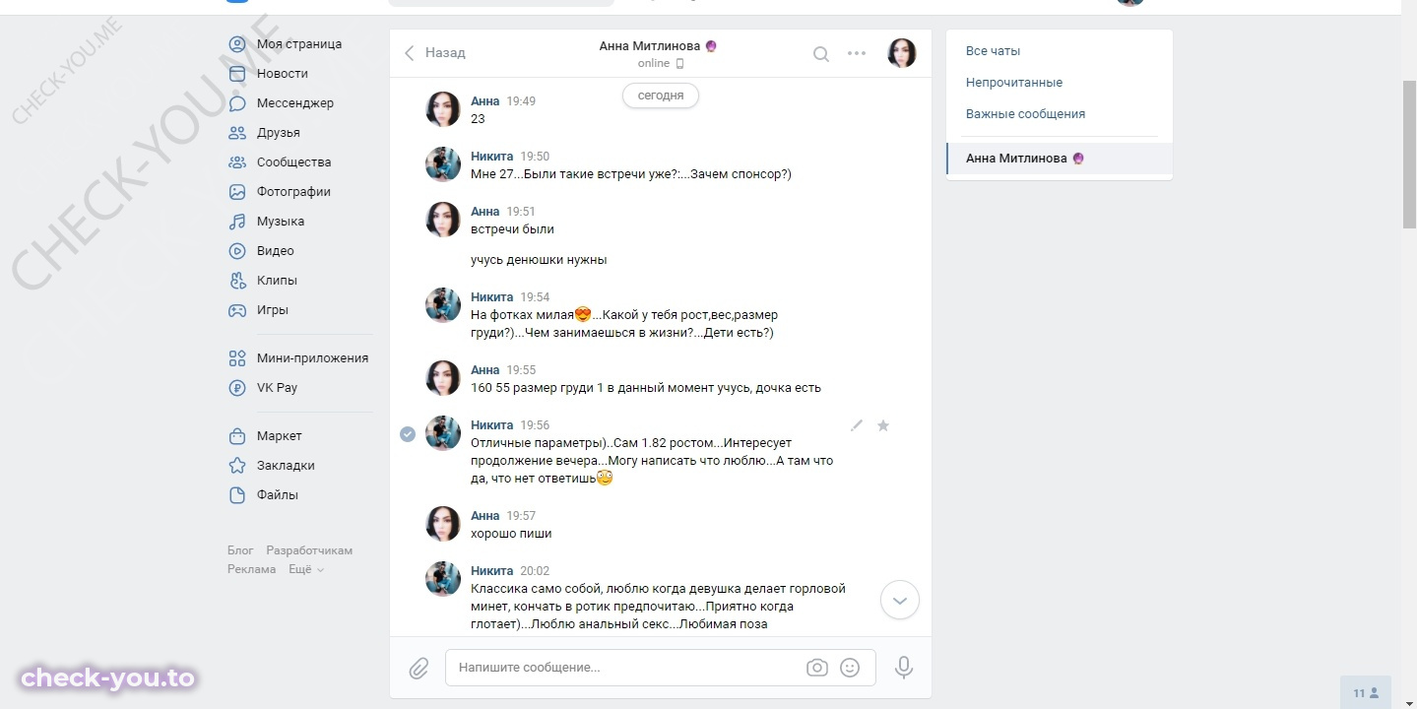Open Клипы icon in sidebar
Viewport: 1417px width, 709px height.
click(x=237, y=281)
